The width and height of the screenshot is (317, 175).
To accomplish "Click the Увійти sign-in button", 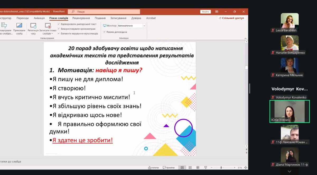I will 205,12.
